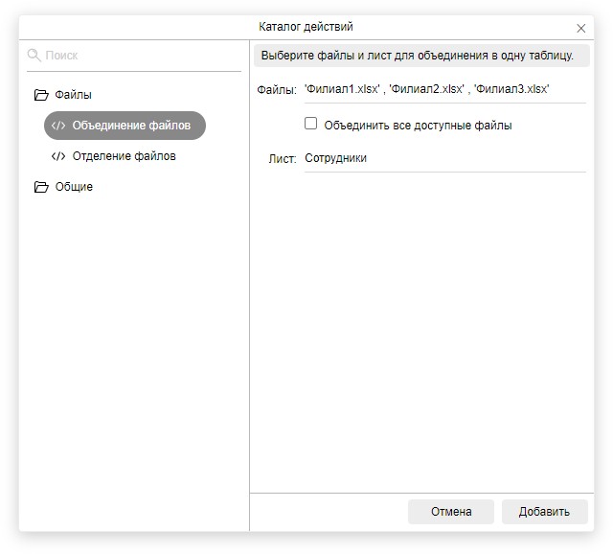This screenshot has height=554, width=613.
Task: Click the Каталог действий title bar
Action: click(x=306, y=27)
